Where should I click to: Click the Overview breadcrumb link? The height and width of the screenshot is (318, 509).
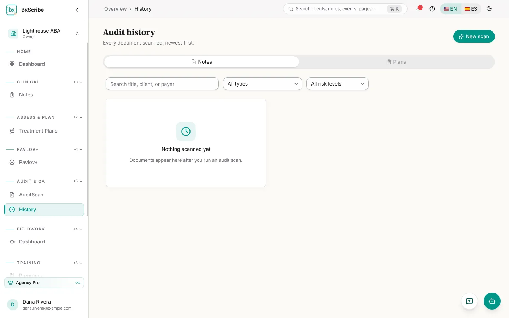coord(115,9)
